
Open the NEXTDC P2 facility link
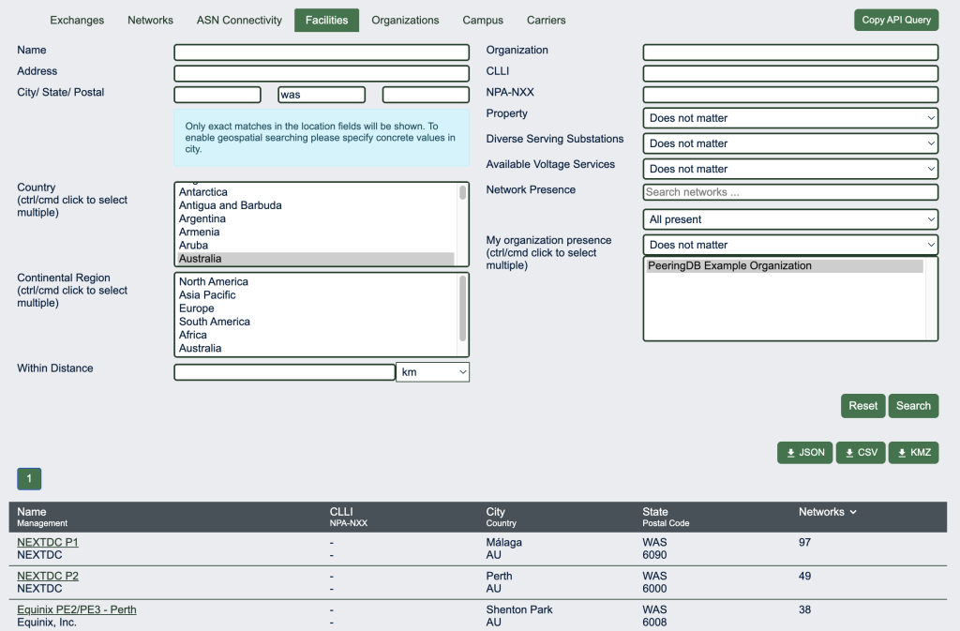tap(48, 576)
